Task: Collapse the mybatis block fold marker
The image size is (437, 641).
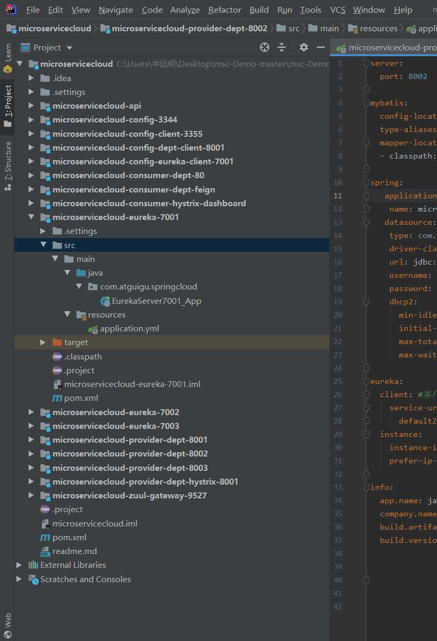Action: click(366, 103)
